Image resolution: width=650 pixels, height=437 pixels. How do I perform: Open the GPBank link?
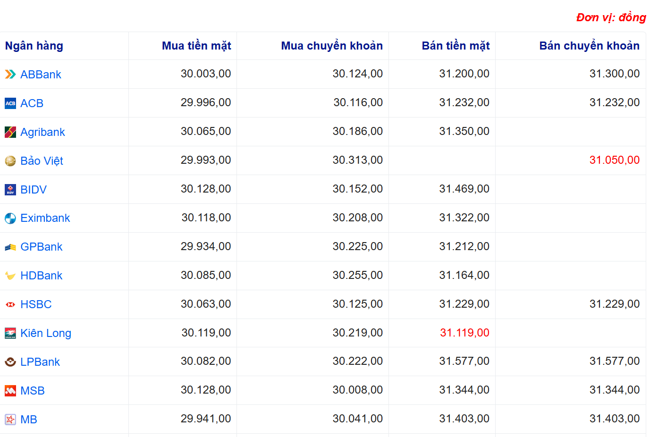(41, 247)
